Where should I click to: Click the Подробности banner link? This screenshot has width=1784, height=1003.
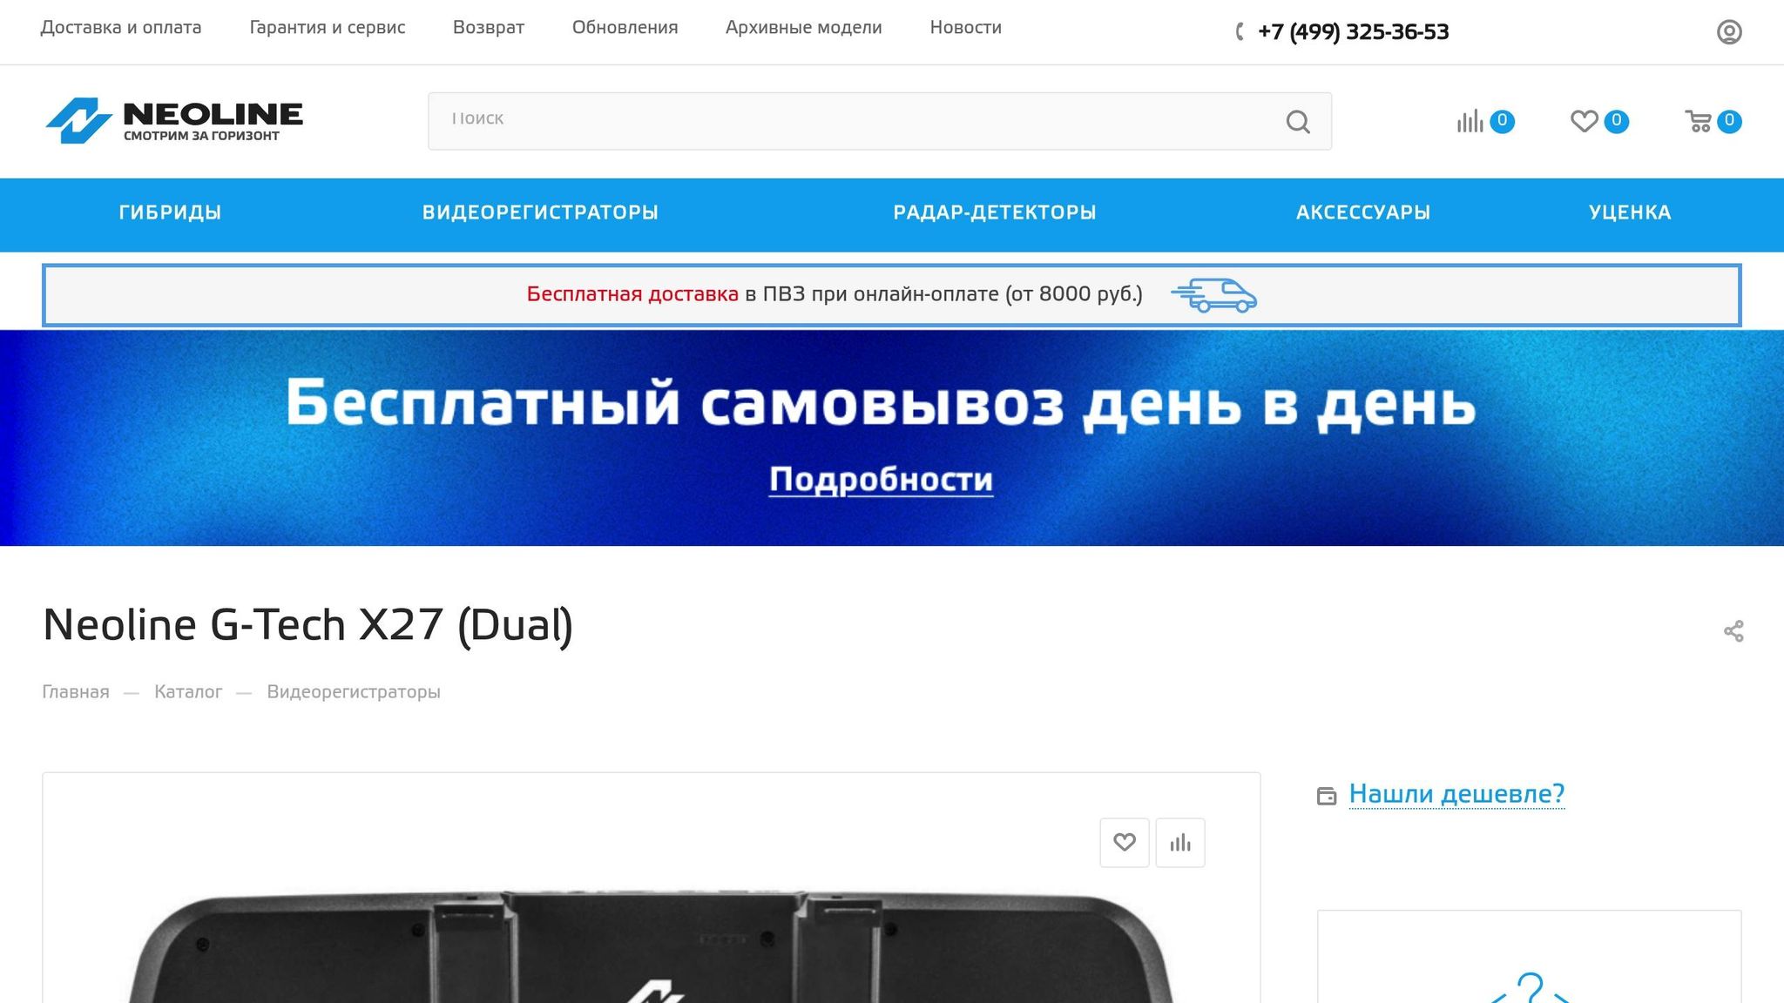click(881, 480)
